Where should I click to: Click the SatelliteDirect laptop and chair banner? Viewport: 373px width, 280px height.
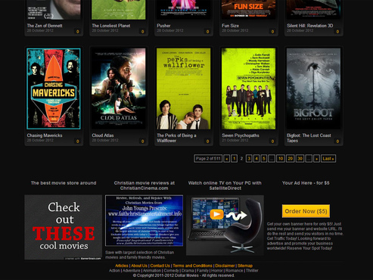(225, 225)
